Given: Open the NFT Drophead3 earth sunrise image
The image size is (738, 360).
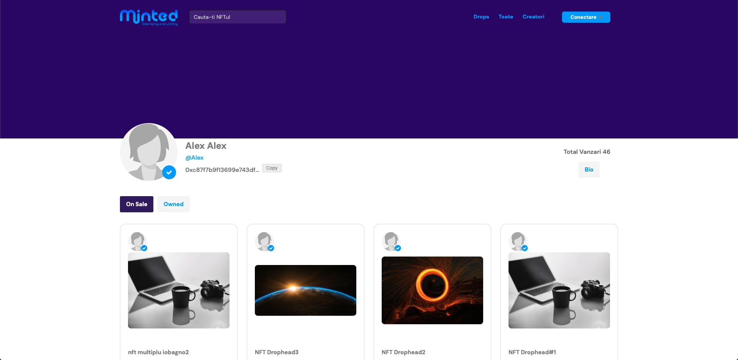Looking at the screenshot, I should coord(306,290).
